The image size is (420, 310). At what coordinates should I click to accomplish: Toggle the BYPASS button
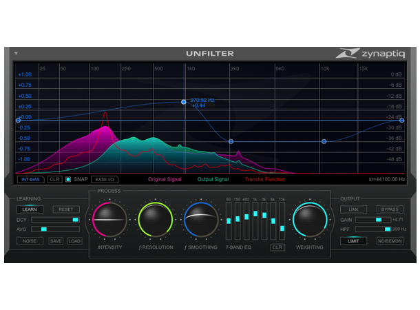pyautogui.click(x=390, y=209)
